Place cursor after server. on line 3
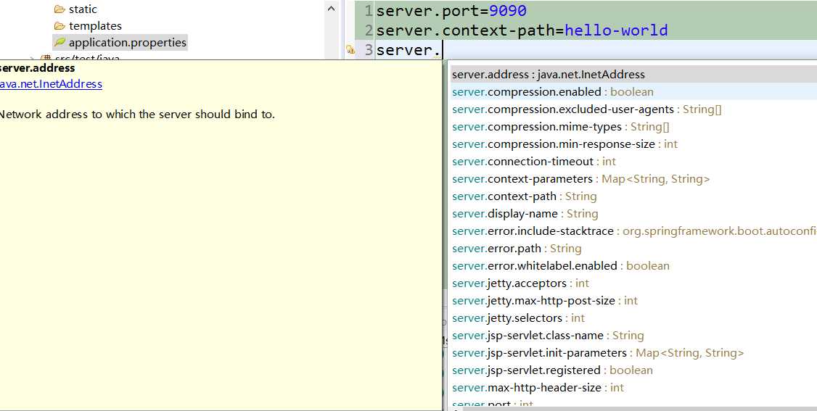This screenshot has height=411, width=817. pyautogui.click(x=442, y=51)
